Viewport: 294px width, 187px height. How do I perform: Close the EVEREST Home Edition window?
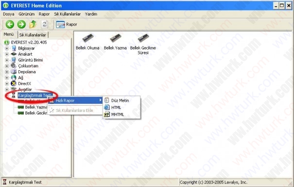(289, 6)
